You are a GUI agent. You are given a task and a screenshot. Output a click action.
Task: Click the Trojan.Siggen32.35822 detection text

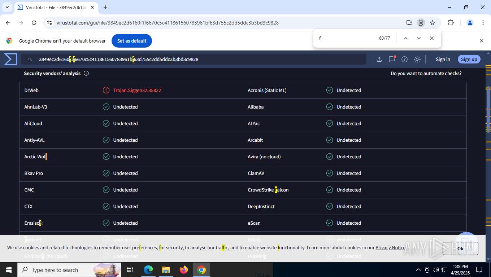137,90
